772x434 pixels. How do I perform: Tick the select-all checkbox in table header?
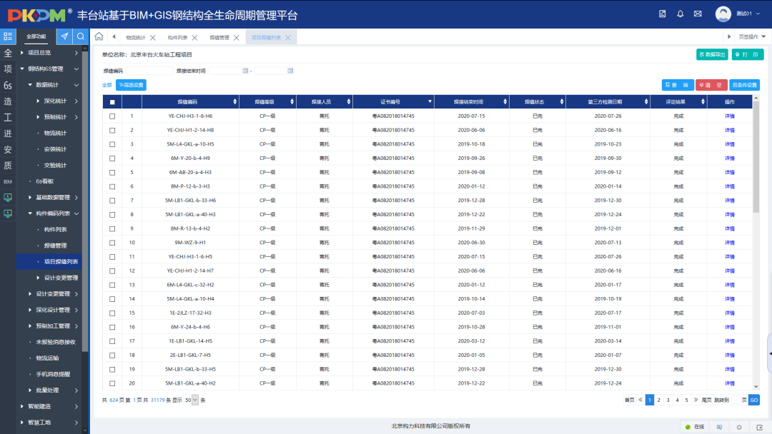pyautogui.click(x=112, y=103)
